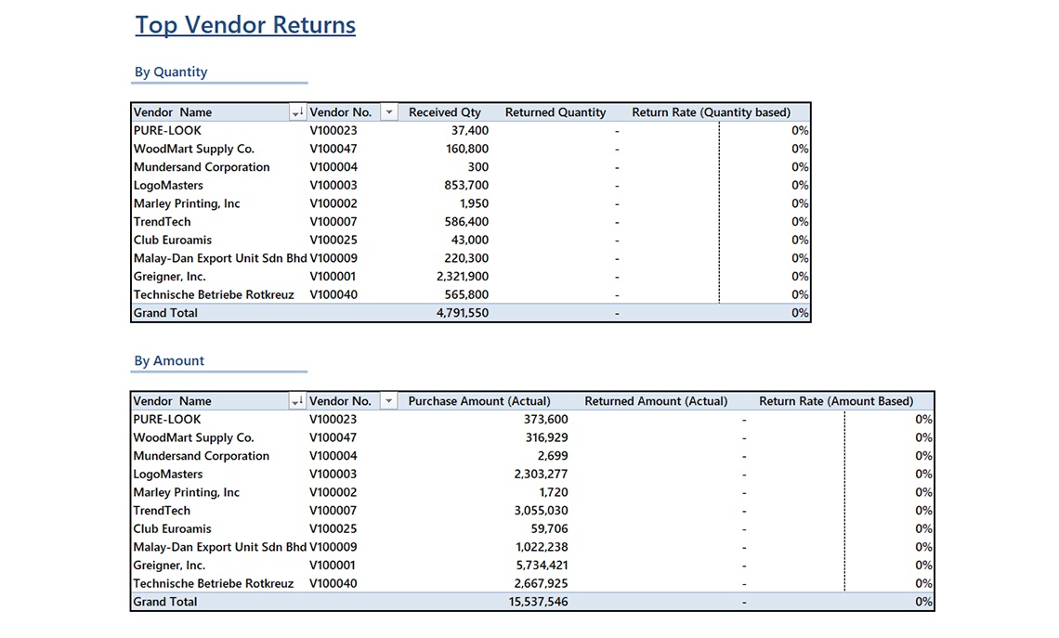Select received quantity cell 160,800
Screen dimensions: 1059x638
(x=466, y=150)
